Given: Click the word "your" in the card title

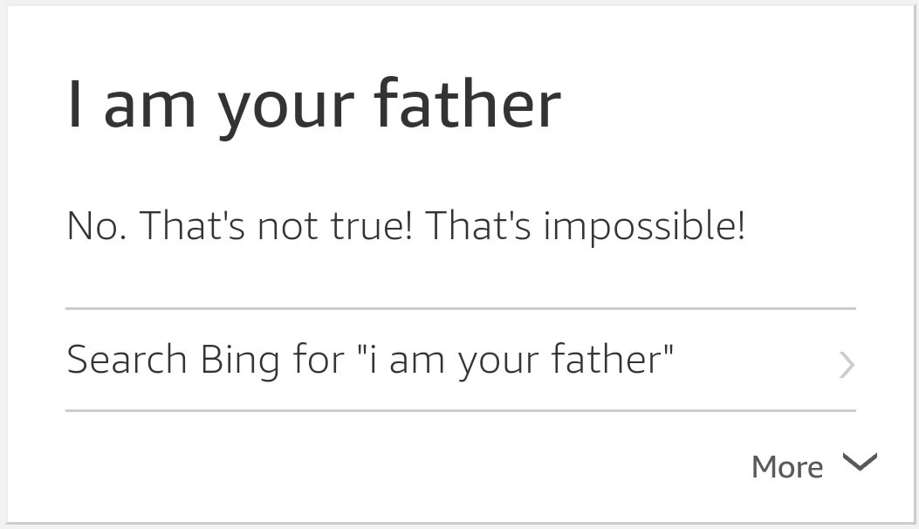Looking at the screenshot, I should pos(286,105).
